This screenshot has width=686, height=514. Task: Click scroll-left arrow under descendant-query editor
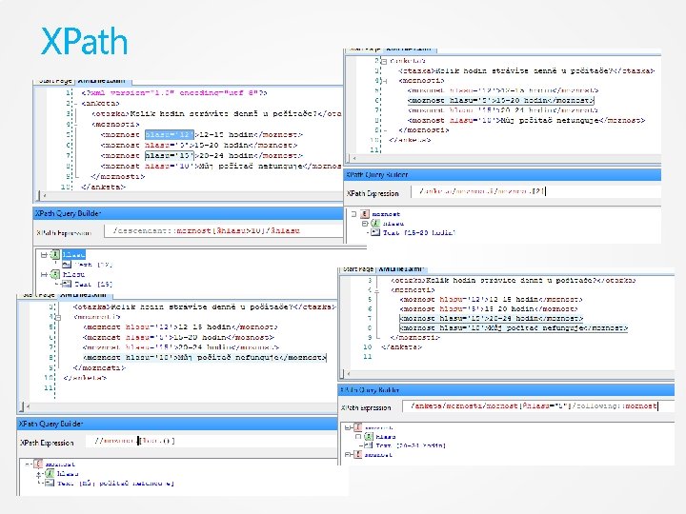tap(44, 195)
